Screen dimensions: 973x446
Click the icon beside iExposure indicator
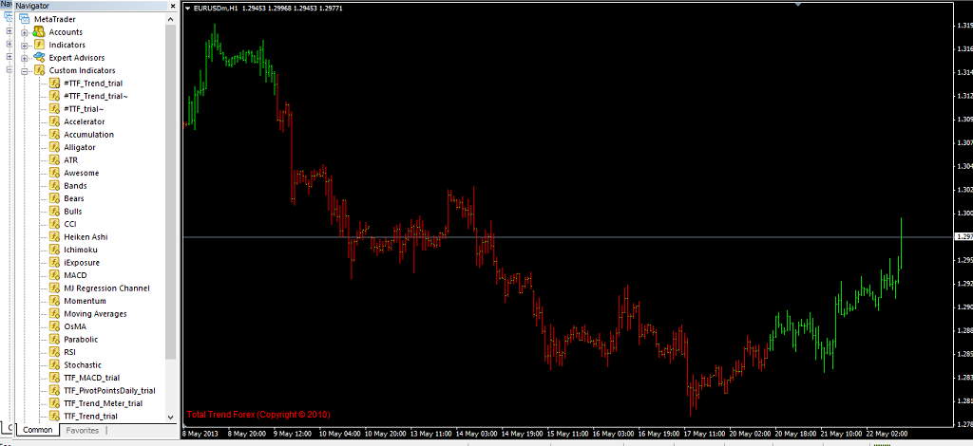click(54, 263)
